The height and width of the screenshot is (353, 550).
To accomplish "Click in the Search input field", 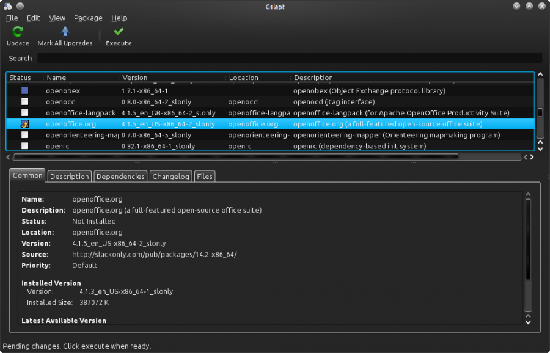I will [x=290, y=58].
